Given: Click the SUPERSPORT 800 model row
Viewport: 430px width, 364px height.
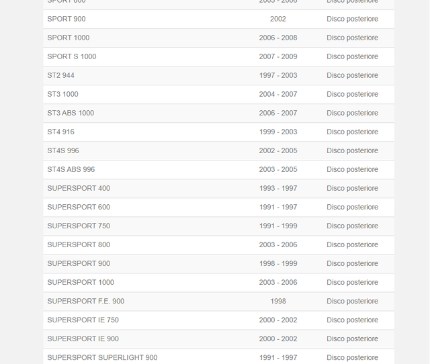Looking at the screenshot, I should (79, 244).
